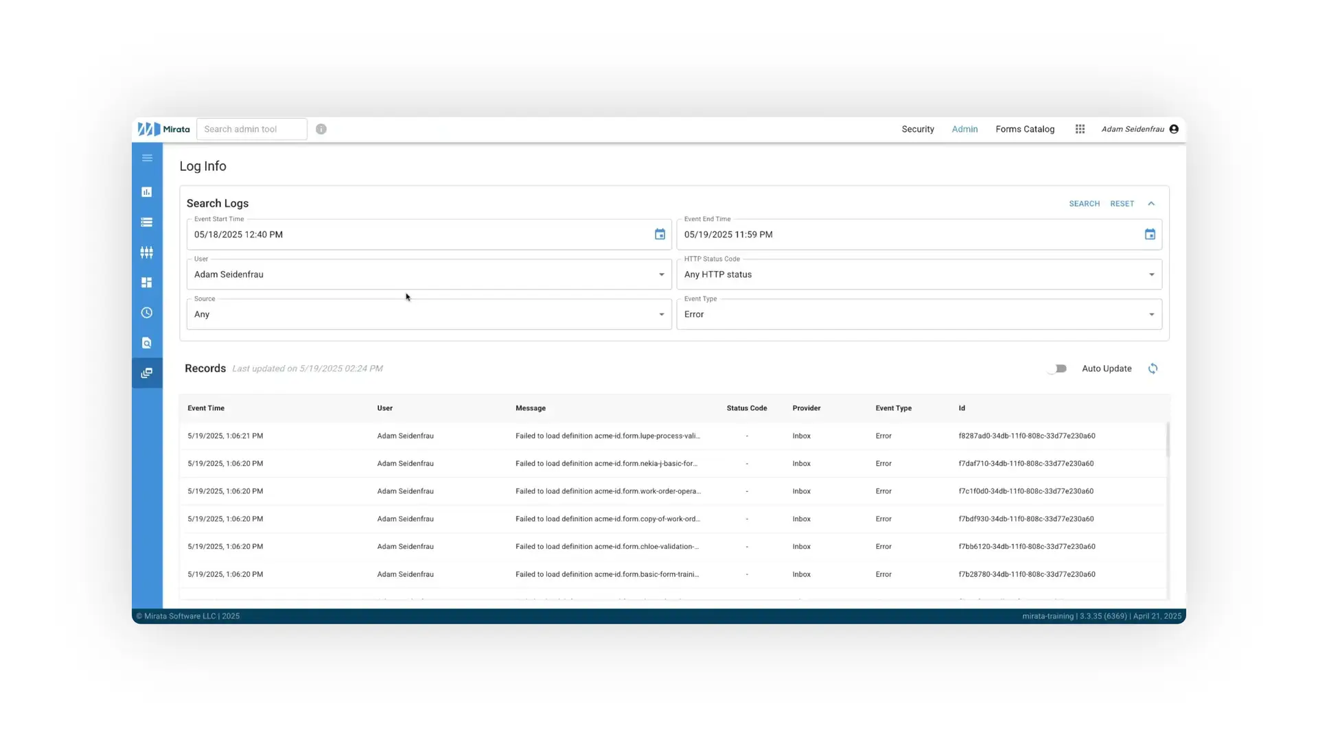Viewport: 1318px width, 741px height.
Task: Click the refresh records icon
Action: 1153,368
